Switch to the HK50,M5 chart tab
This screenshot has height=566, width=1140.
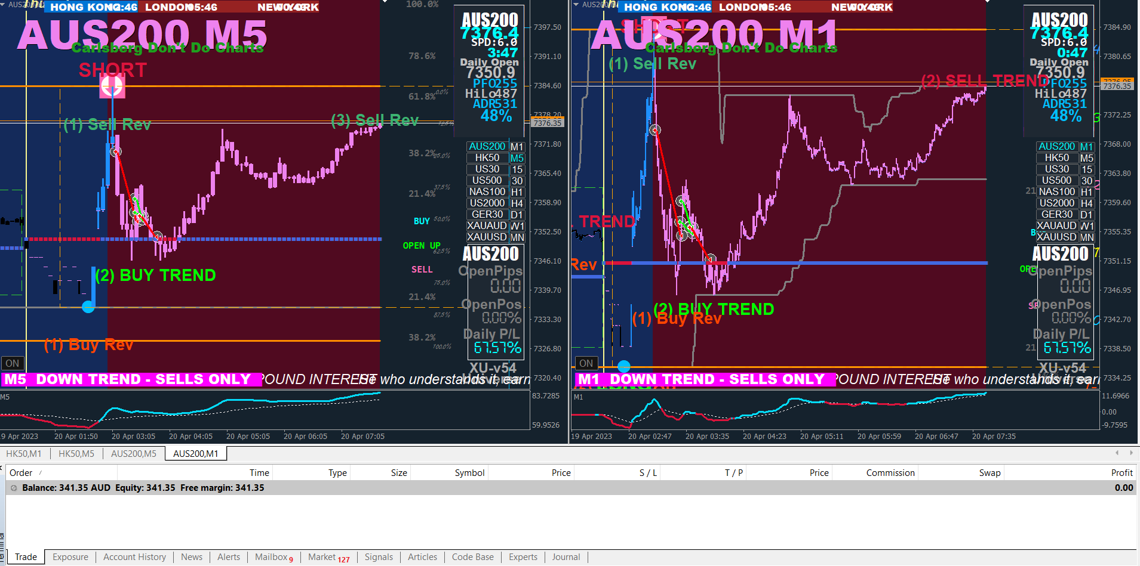[x=76, y=454]
